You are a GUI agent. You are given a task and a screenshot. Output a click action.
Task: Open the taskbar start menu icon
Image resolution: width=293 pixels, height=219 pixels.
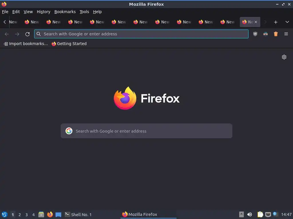5,214
